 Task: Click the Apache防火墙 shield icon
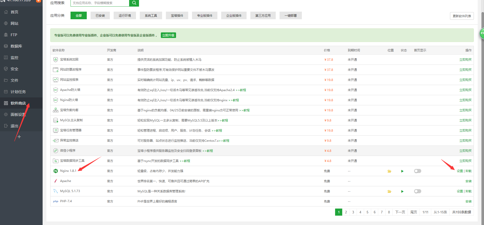pyautogui.click(x=56, y=90)
